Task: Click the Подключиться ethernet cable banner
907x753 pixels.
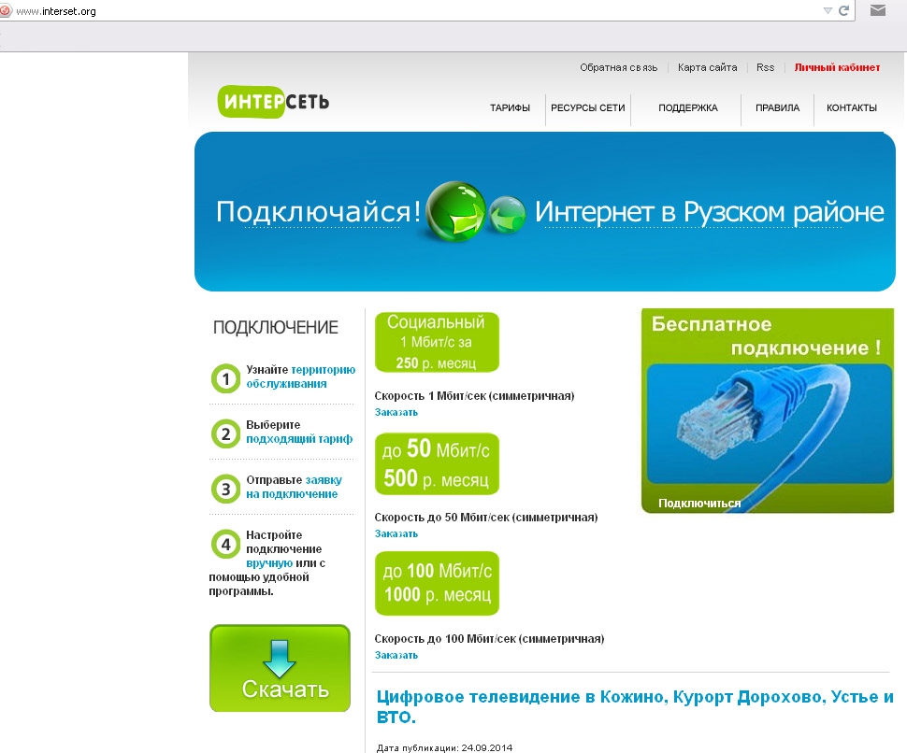Action: coord(767,413)
